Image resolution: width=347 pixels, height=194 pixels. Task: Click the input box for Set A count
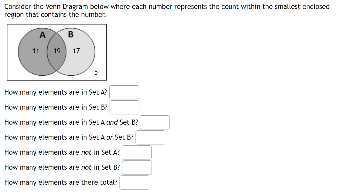click(x=124, y=92)
